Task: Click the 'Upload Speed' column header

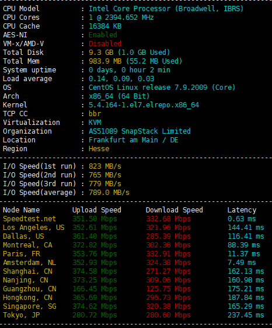Action: click(97, 210)
